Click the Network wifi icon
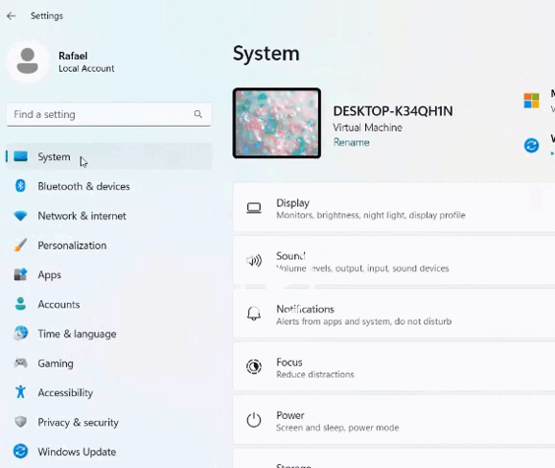Screen dimensions: 555x468 (x=21, y=215)
